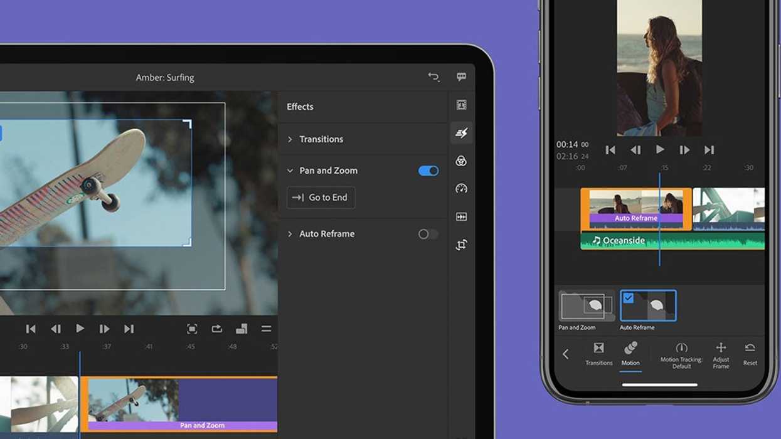Expand the Transitions section chevron
781x439 pixels.
coord(290,139)
